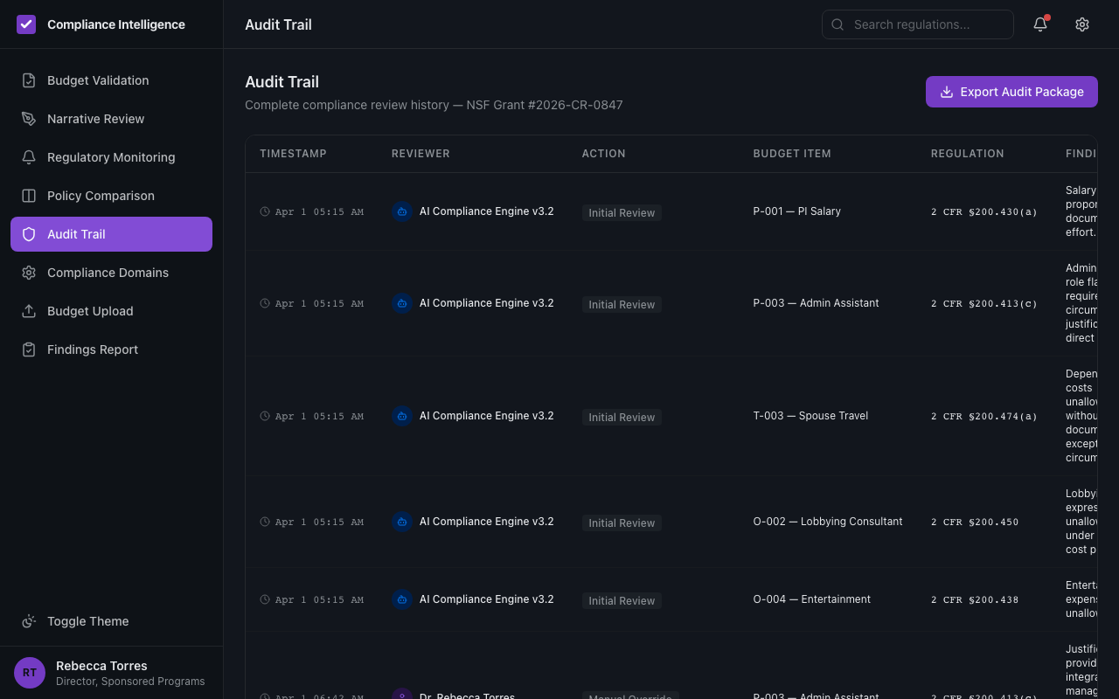Click the clock icon beside the first timestamp
Image resolution: width=1119 pixels, height=699 pixels.
tap(264, 211)
